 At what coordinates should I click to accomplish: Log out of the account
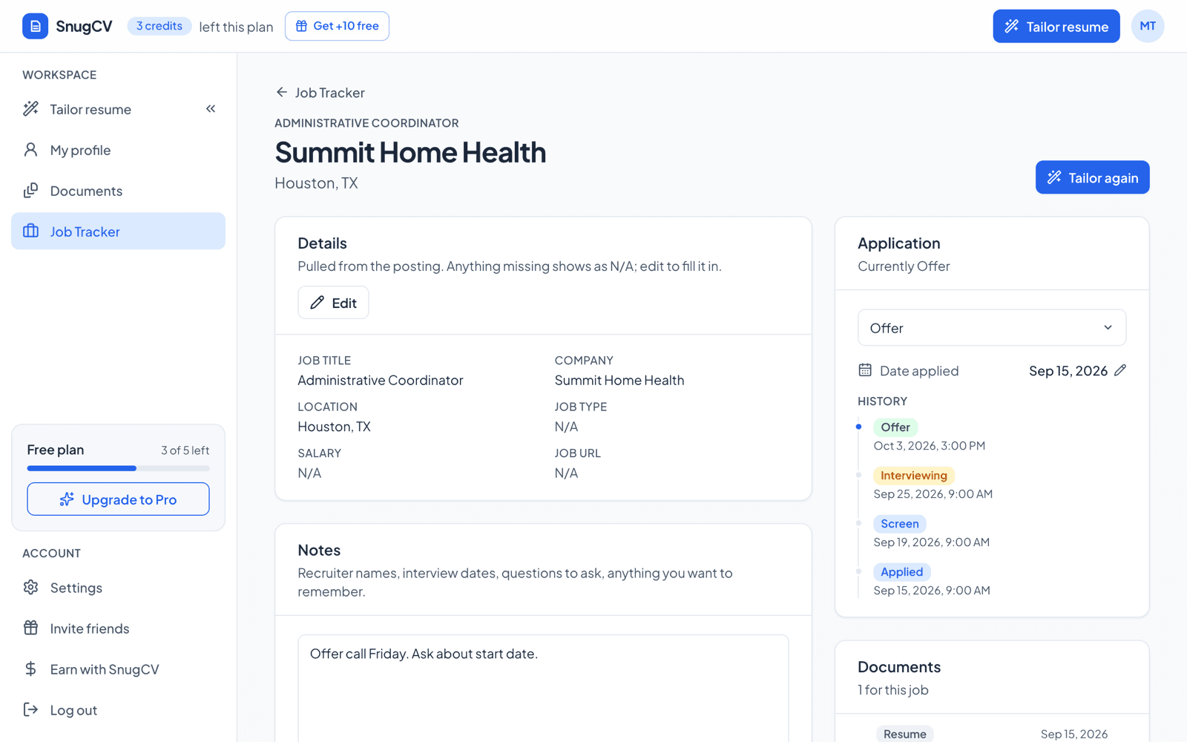119,710
